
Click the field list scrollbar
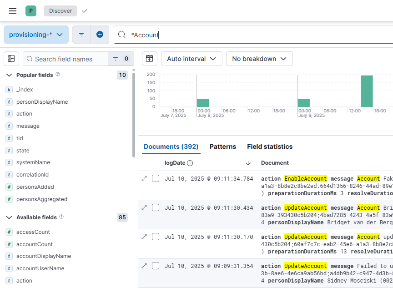(x=134, y=115)
